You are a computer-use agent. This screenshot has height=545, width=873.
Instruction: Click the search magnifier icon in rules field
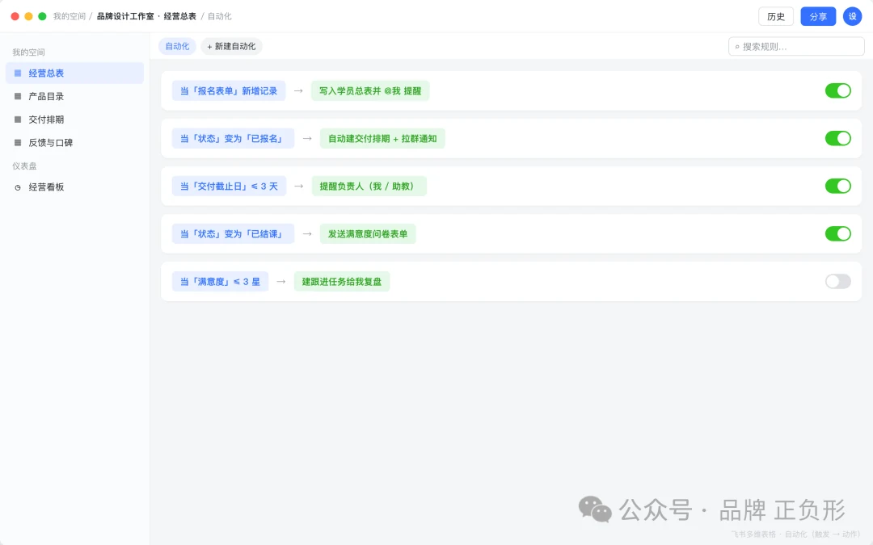click(737, 47)
